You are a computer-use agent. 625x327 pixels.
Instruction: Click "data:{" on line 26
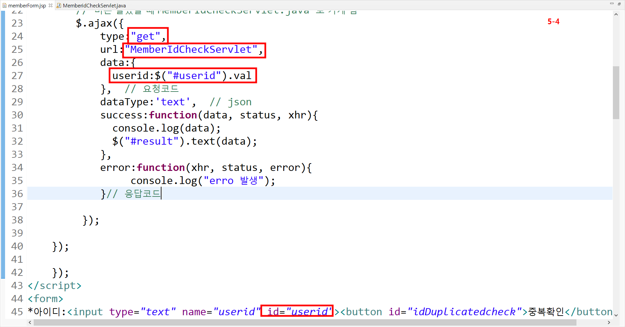(x=118, y=63)
